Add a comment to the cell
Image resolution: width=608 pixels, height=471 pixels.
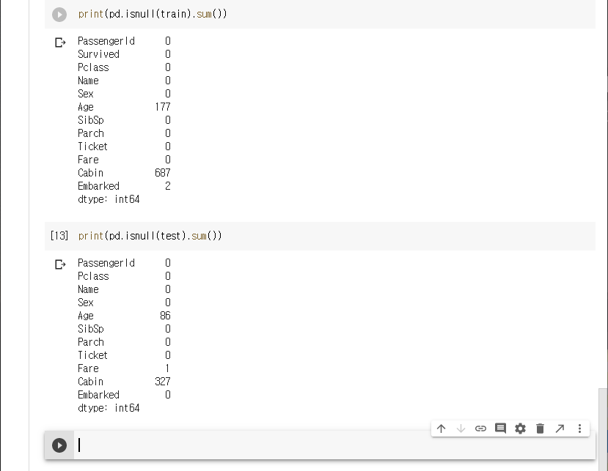pos(500,429)
